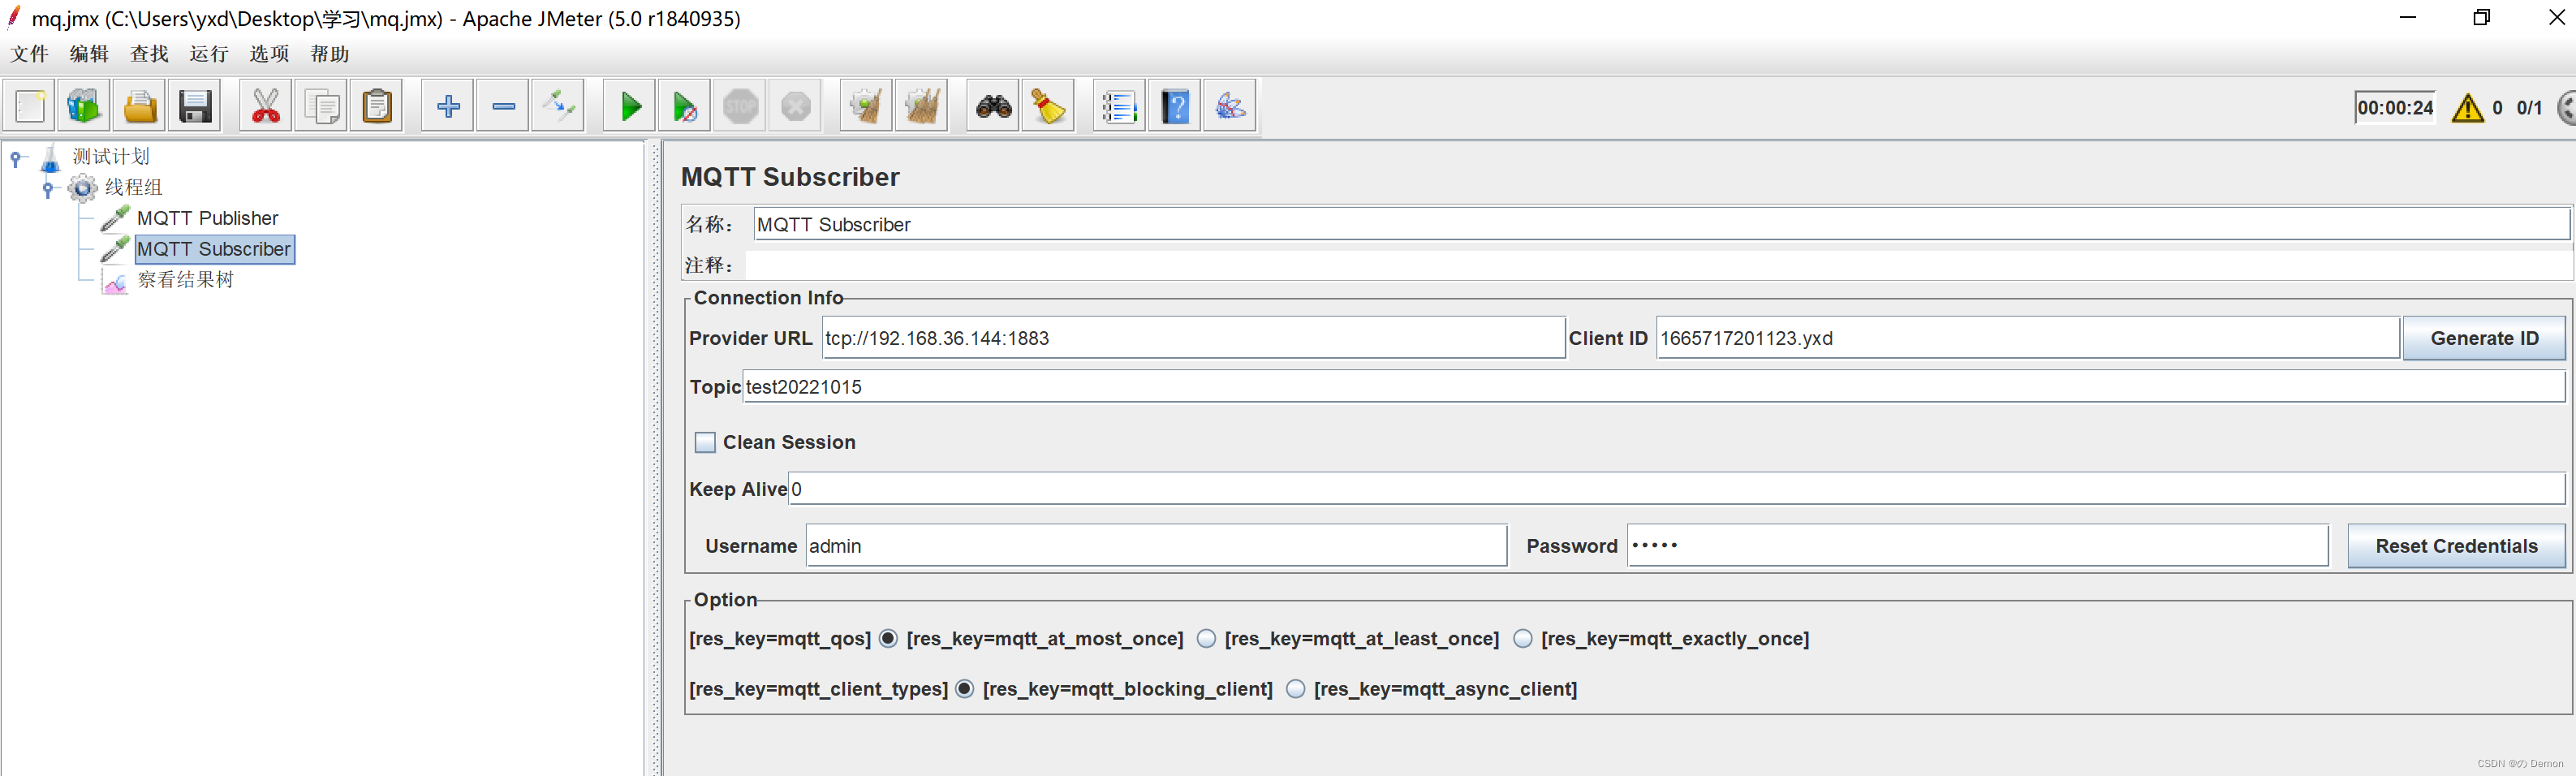Save the test plan with floppy icon
The image size is (2576, 776).
click(195, 106)
